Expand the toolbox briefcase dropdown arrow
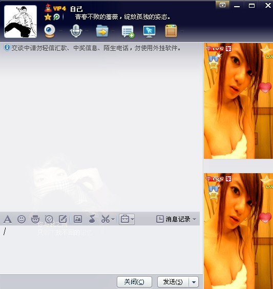This screenshot has width=273, height=289. tap(132, 219)
